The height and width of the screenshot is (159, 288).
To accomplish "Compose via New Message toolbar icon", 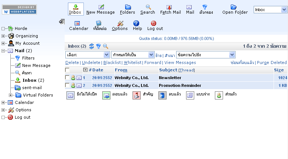I will (x=101, y=7).
